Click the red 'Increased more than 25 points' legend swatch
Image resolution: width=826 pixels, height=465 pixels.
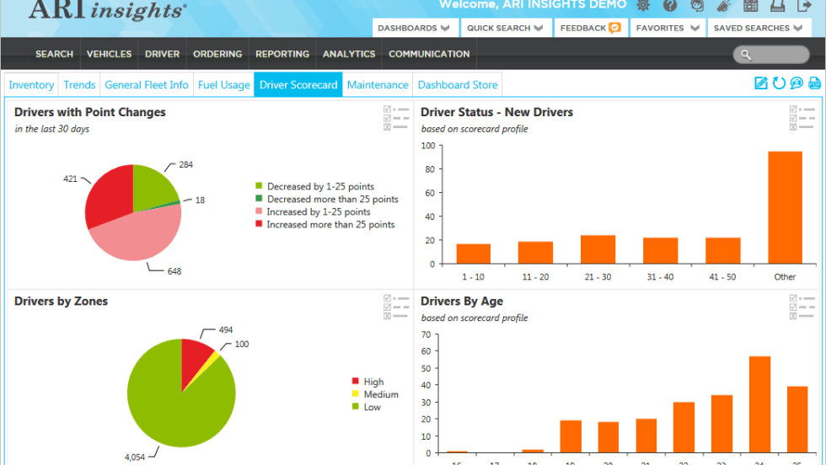(x=260, y=225)
